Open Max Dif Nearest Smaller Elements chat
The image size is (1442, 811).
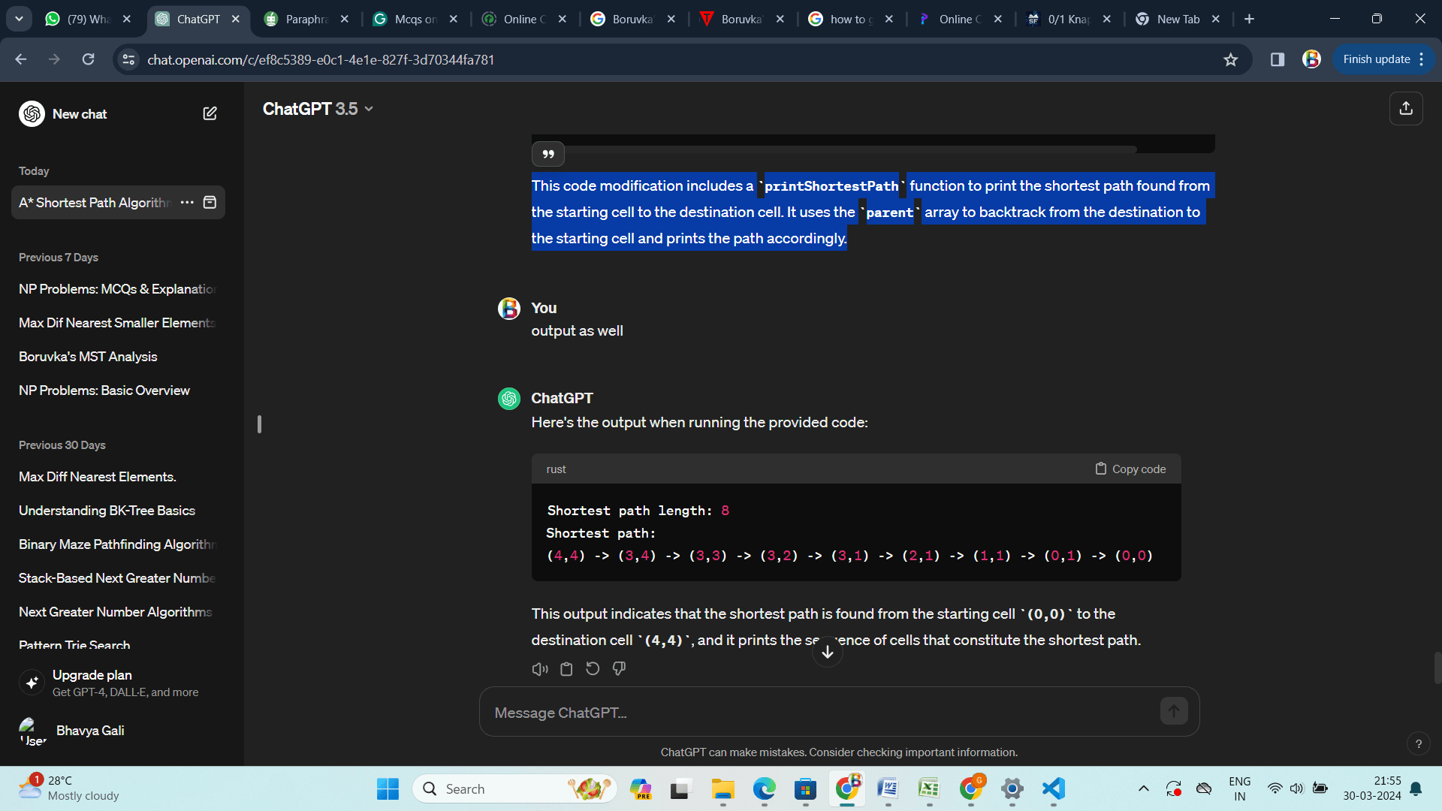(x=118, y=322)
